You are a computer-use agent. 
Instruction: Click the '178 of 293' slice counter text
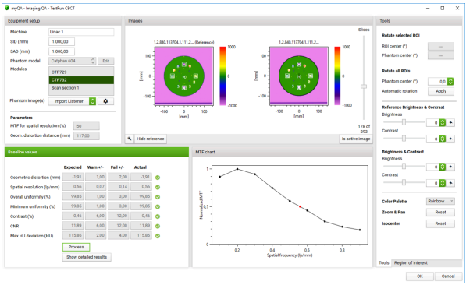[364, 129]
